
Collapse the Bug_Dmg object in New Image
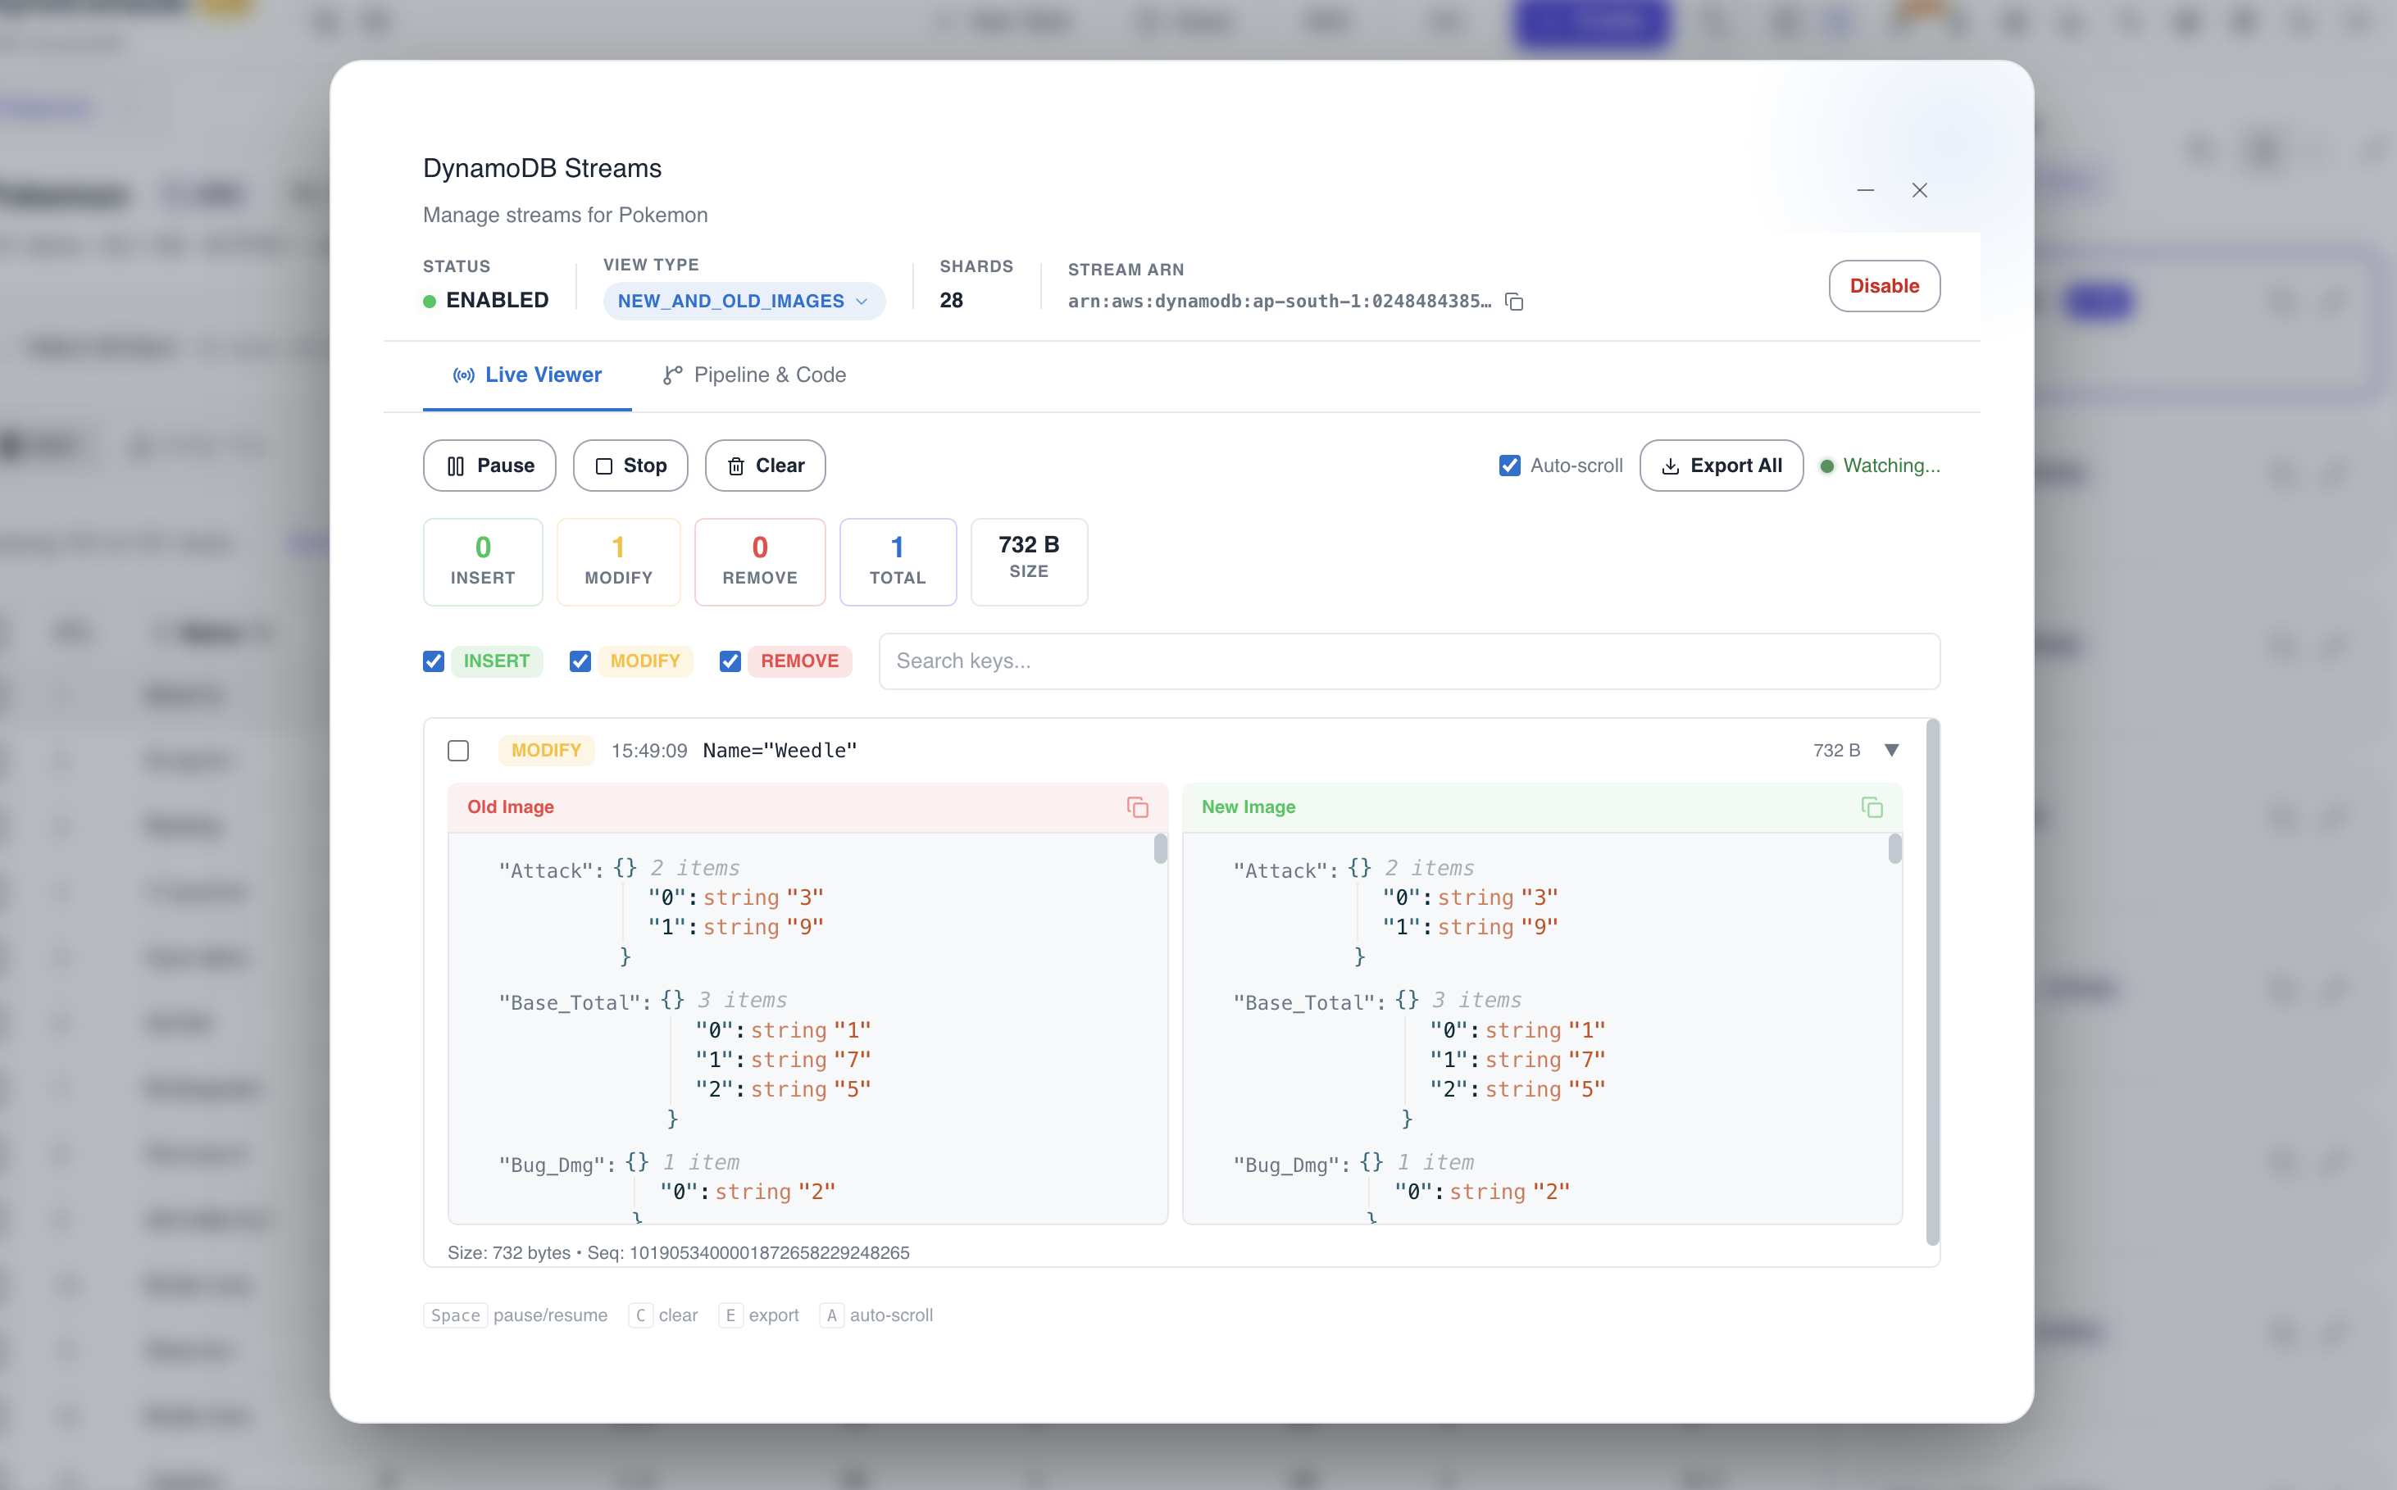tap(1371, 1163)
